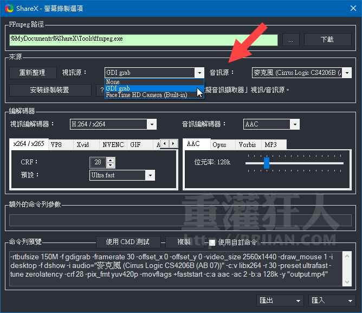The width and height of the screenshot is (362, 313).
Task: Decrease CRF value with down arrow
Action: (x=111, y=165)
